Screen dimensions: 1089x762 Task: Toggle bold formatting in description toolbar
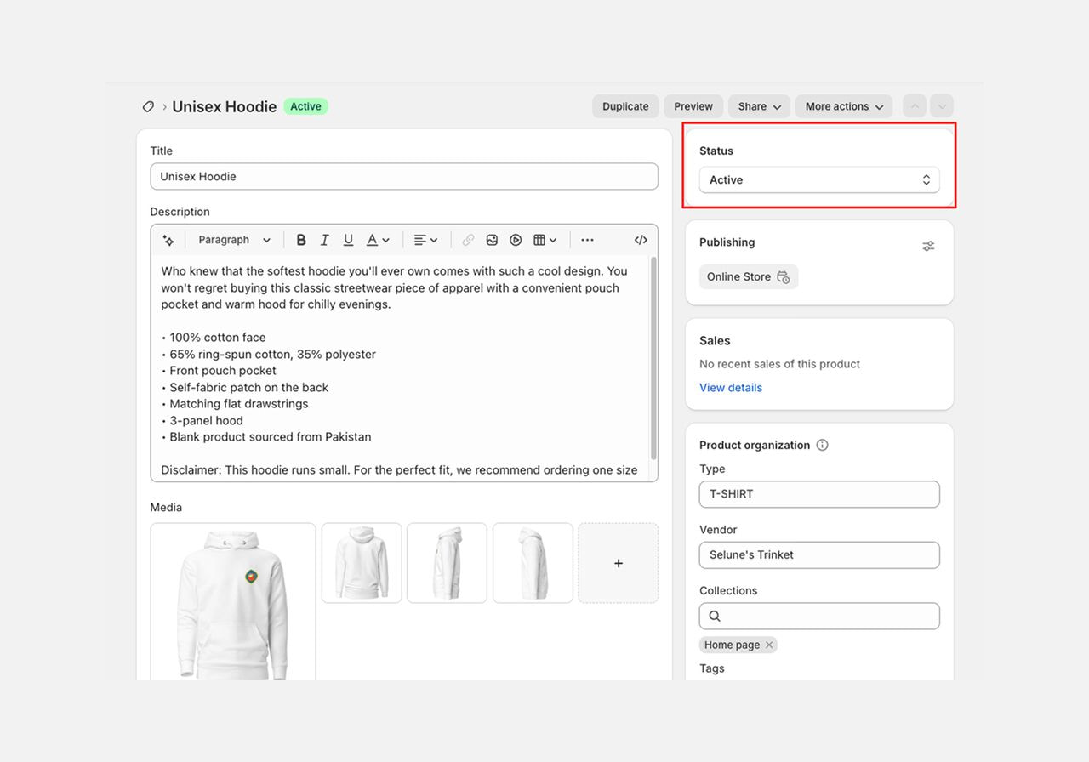tap(301, 241)
